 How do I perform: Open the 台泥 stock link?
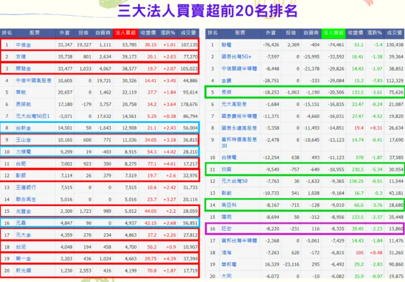click(21, 247)
